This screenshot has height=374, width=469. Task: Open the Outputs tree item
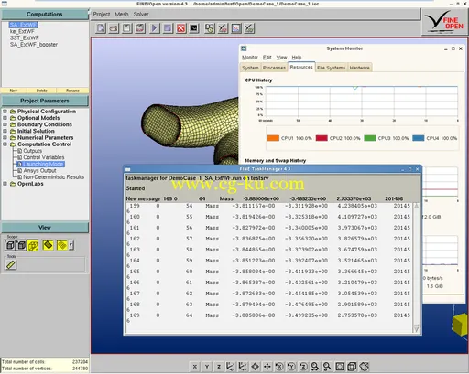click(x=32, y=151)
